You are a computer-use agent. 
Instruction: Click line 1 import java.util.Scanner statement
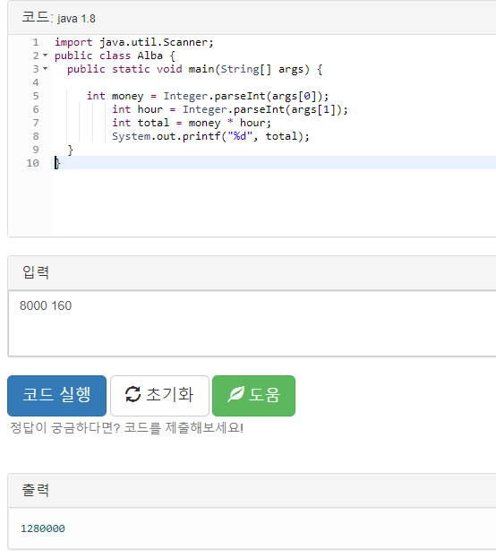click(133, 42)
